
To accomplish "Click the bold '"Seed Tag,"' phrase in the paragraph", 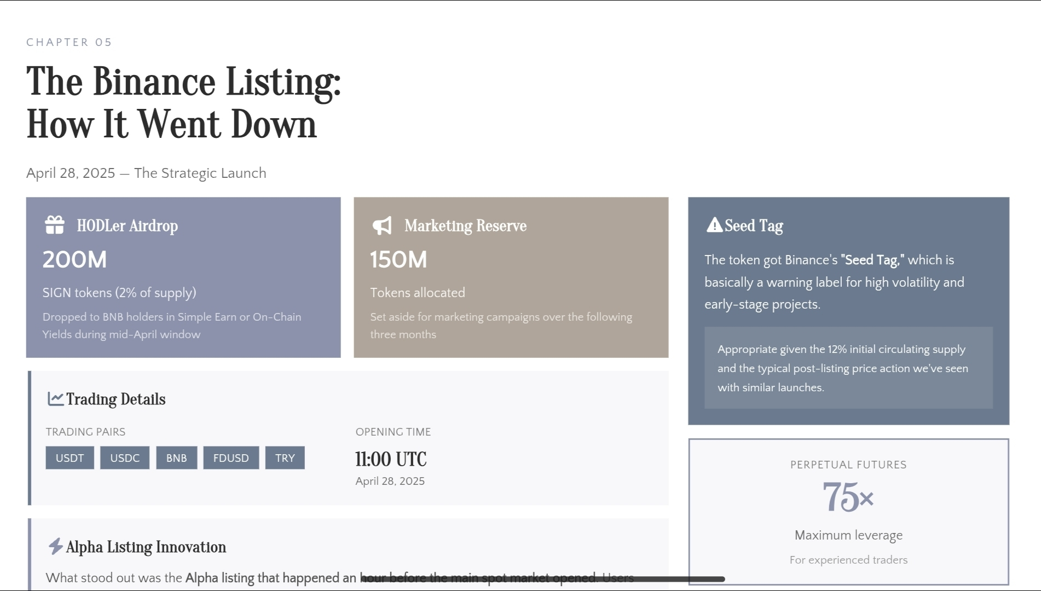I will pyautogui.click(x=872, y=260).
